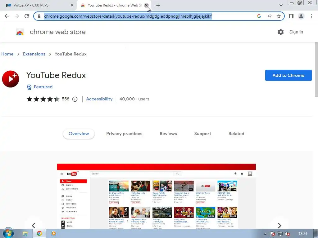The width and height of the screenshot is (318, 238).
Task: Reload the current page
Action: tap(27, 16)
